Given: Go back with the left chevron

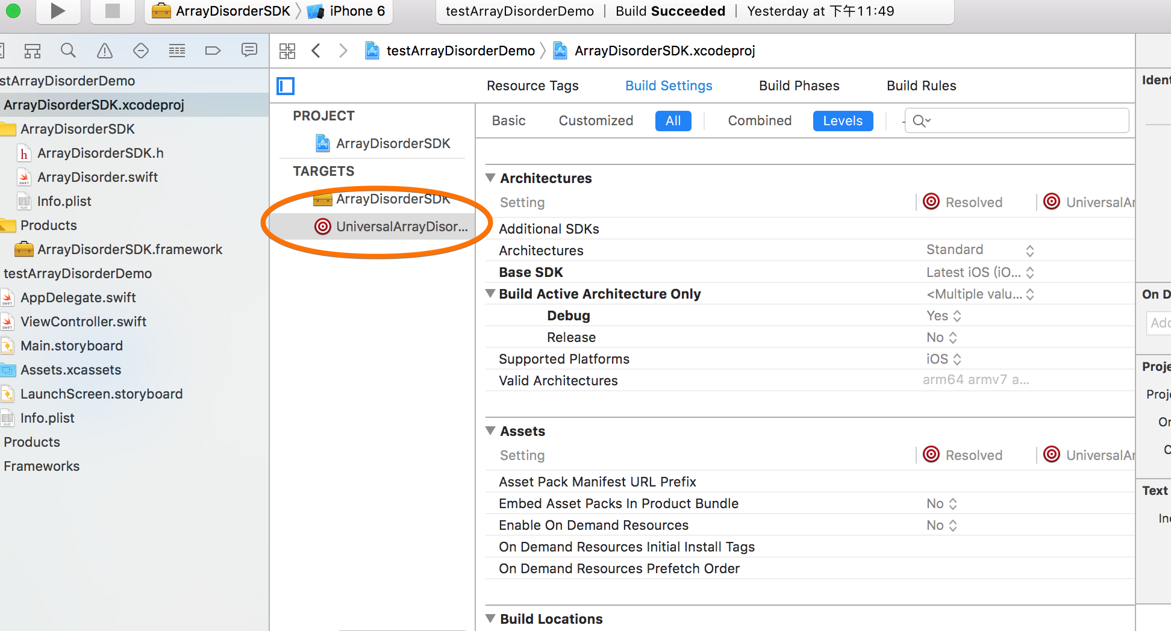Looking at the screenshot, I should [x=316, y=51].
